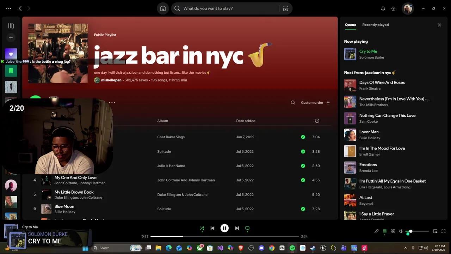
Task: Sort by Date added column header
Action: point(246,121)
